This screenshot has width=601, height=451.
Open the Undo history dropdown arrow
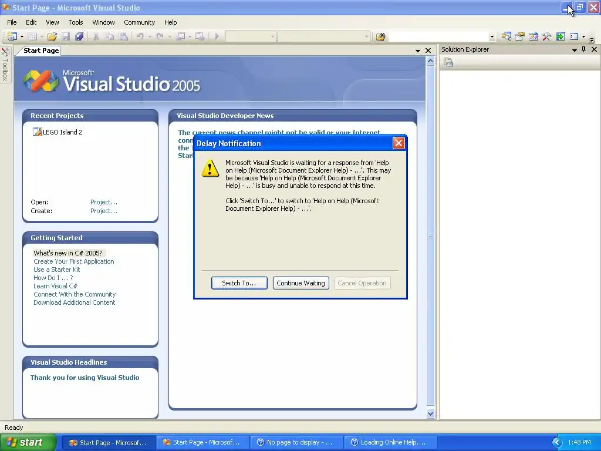click(150, 37)
